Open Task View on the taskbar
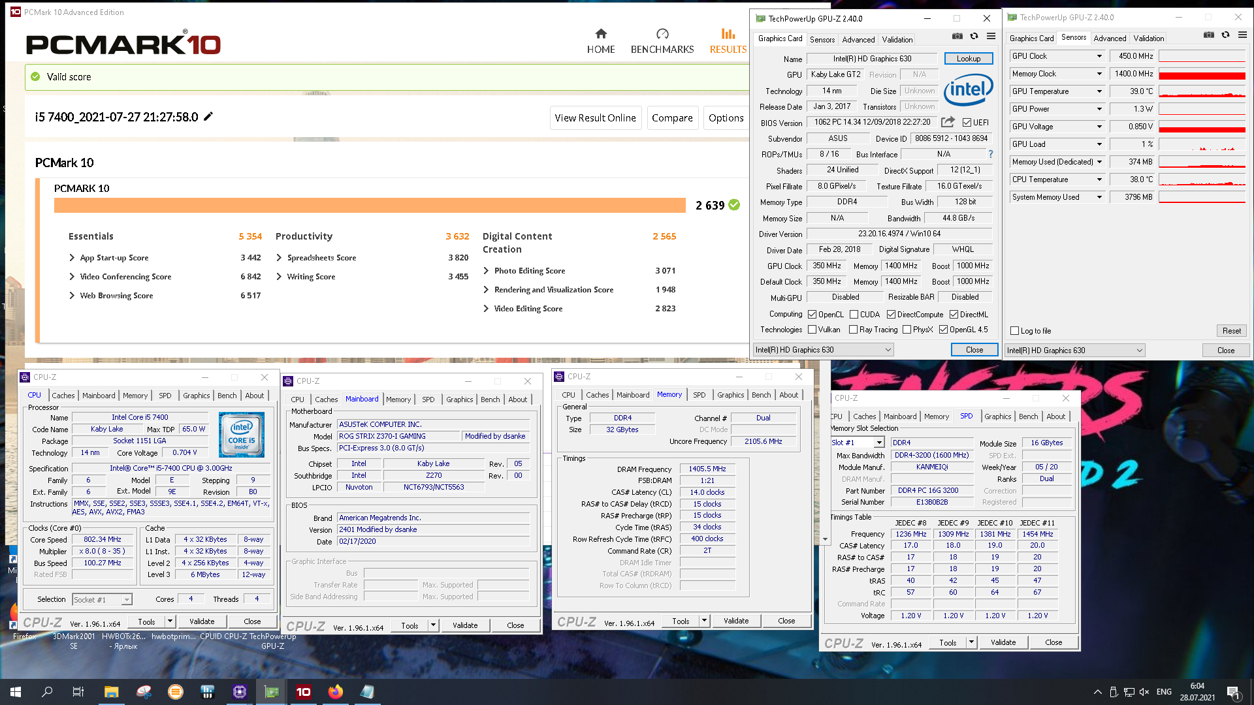 click(78, 692)
